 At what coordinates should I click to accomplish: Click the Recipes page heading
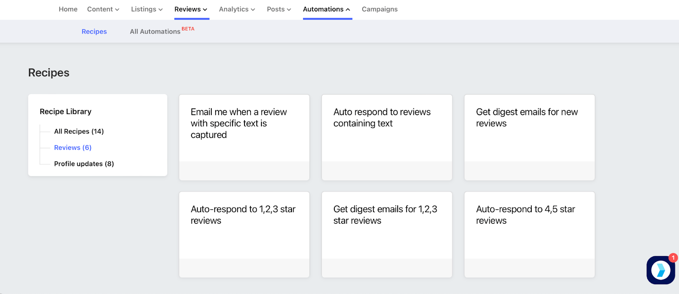(49, 73)
